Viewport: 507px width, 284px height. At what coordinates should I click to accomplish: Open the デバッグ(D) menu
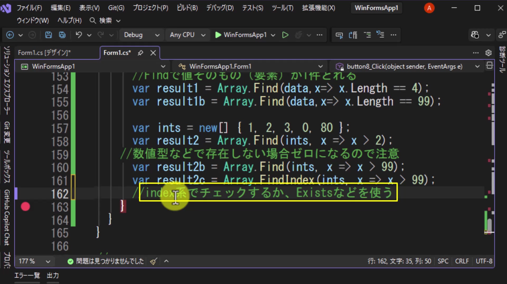click(x=220, y=8)
